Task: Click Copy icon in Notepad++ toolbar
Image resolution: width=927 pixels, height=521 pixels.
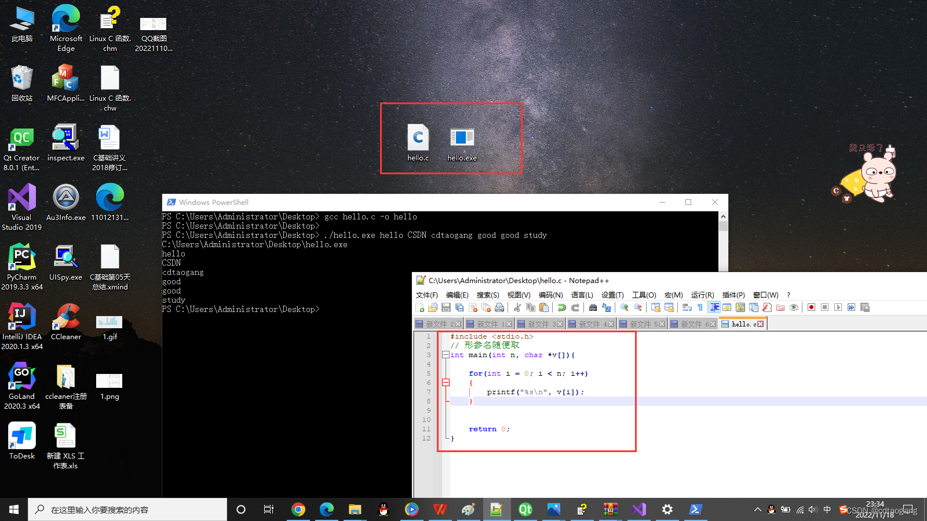Action: [531, 307]
